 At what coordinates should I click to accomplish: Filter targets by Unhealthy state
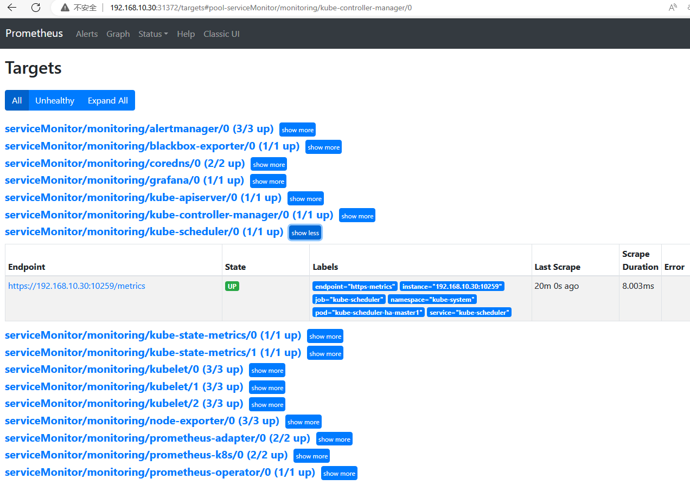(x=54, y=100)
